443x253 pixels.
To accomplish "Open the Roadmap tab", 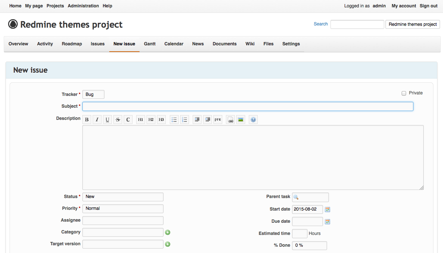I will pyautogui.click(x=72, y=44).
